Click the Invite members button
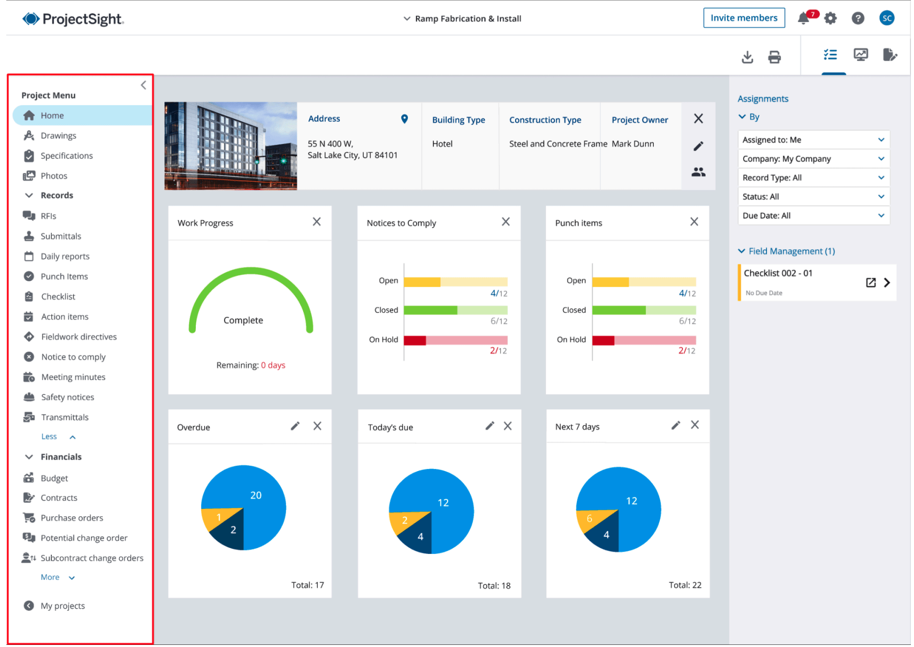 pos(743,18)
